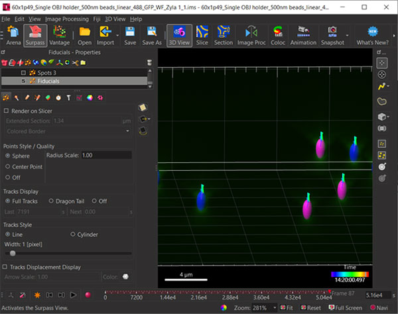The height and width of the screenshot is (314, 398).
Task: Open What's New panel
Action: [372, 36]
